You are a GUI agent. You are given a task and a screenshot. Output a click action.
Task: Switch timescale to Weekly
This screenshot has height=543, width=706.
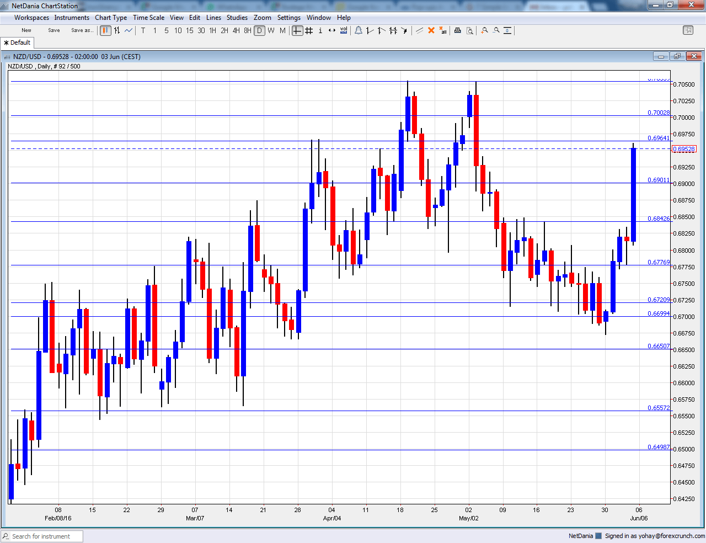point(271,30)
